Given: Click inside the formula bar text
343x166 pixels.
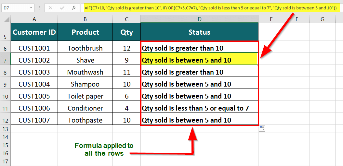Looking at the screenshot, I should 210,8.
